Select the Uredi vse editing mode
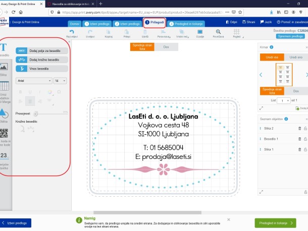The image size is (308, 231). 272,57
